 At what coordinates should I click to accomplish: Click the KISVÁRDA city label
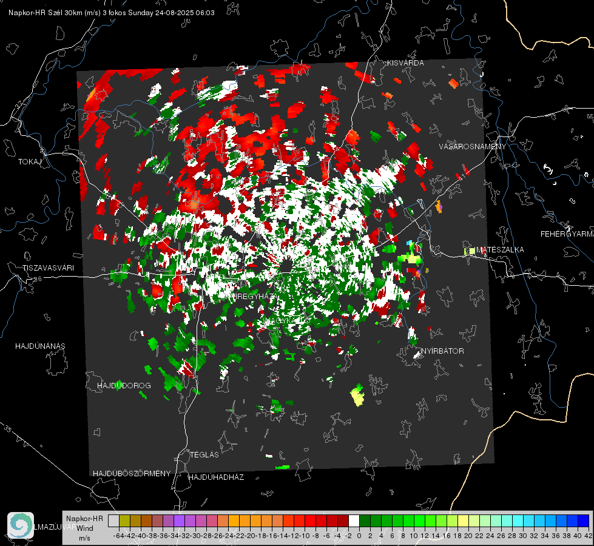pyautogui.click(x=405, y=63)
